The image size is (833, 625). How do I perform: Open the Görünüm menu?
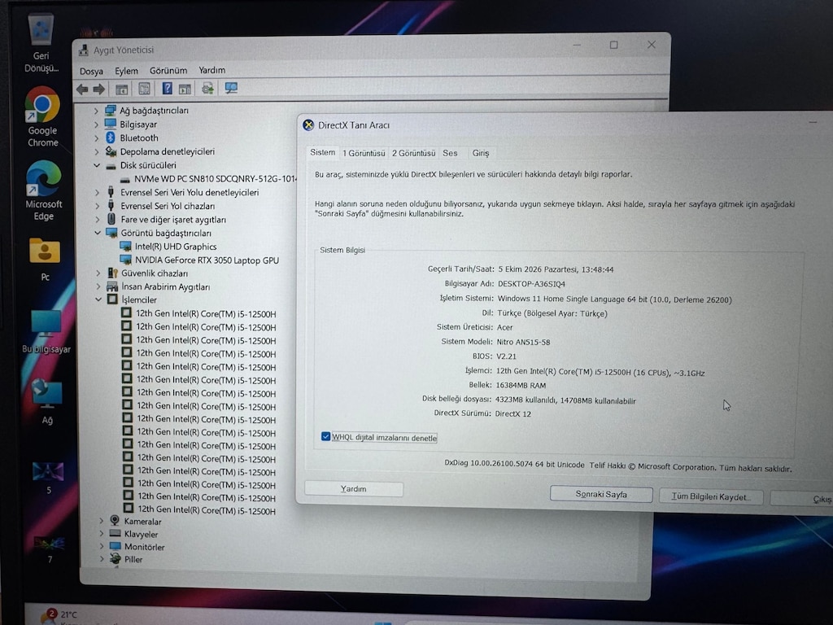pos(168,70)
